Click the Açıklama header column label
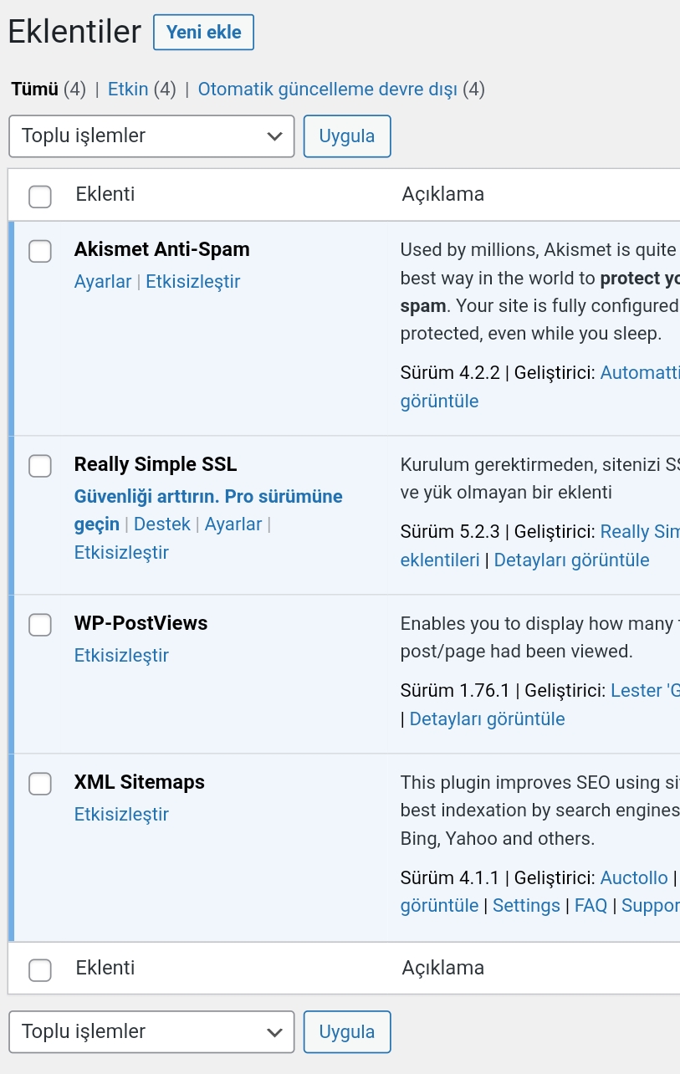 click(443, 194)
